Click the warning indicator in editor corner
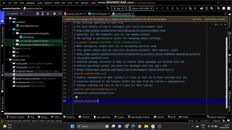The height and width of the screenshot is (130, 232). [x=216, y=25]
